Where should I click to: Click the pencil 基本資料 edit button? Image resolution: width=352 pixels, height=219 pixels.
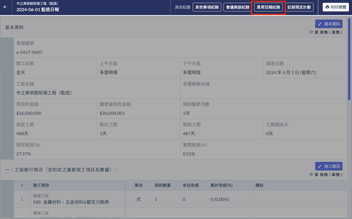(x=329, y=24)
